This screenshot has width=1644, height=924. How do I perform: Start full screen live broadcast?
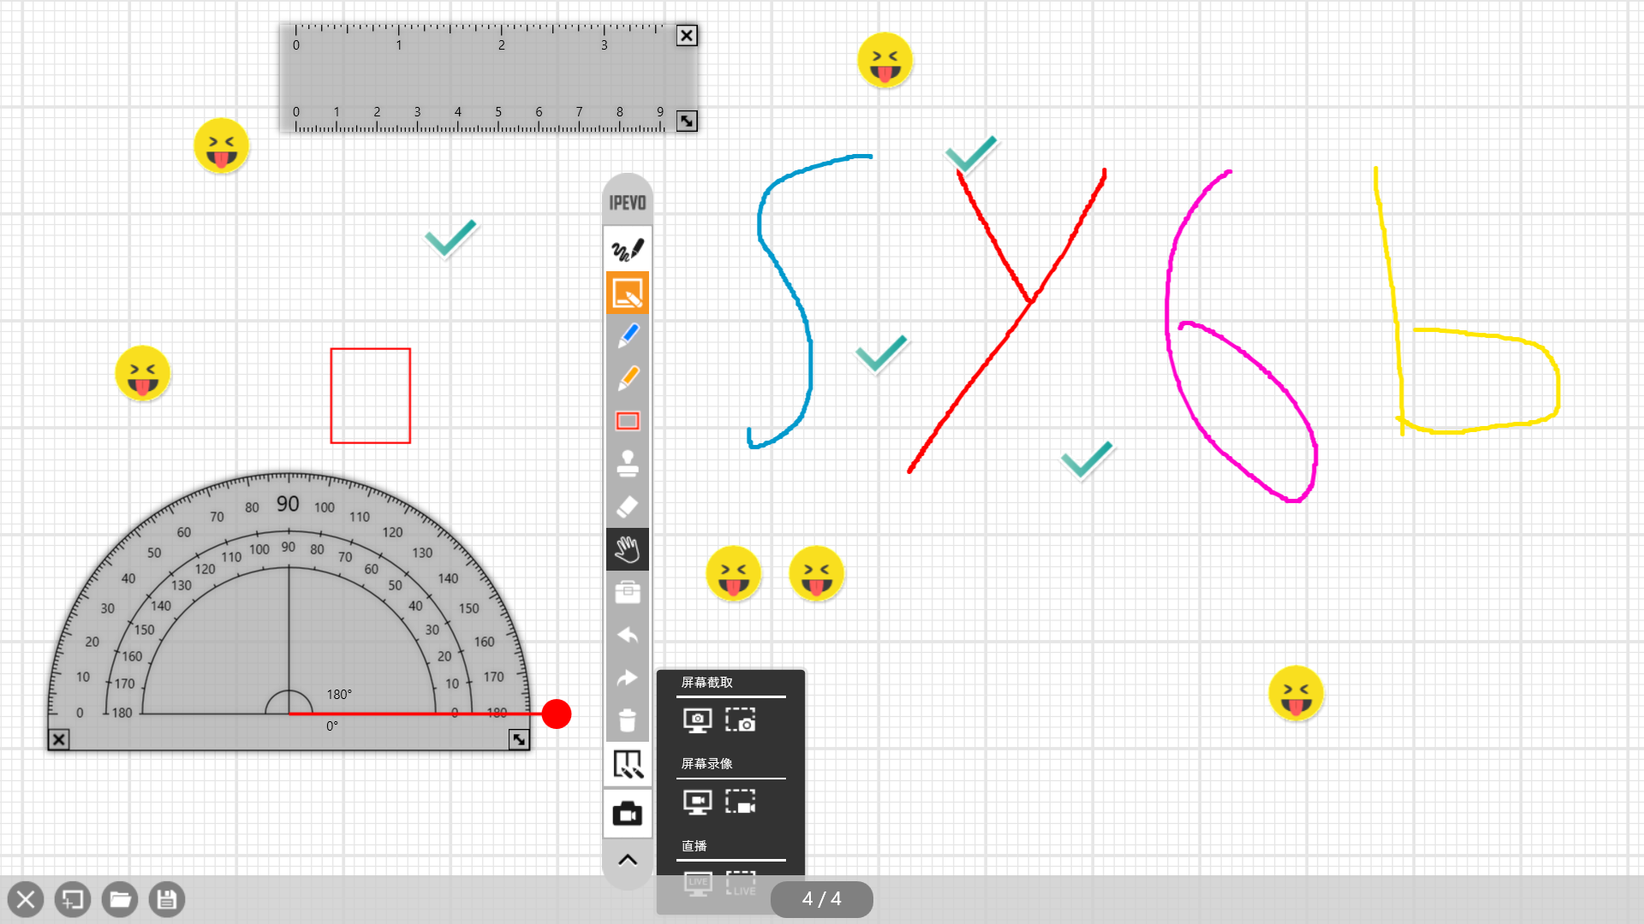click(x=698, y=883)
